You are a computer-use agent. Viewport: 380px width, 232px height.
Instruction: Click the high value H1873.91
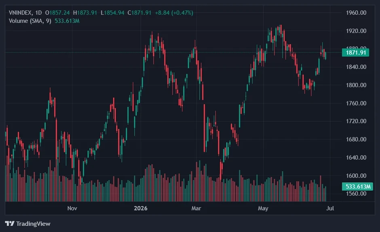85,13
